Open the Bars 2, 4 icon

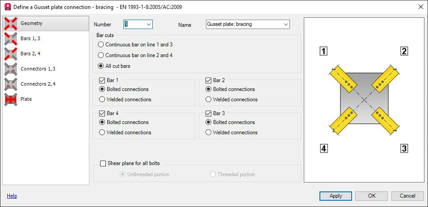coord(11,54)
